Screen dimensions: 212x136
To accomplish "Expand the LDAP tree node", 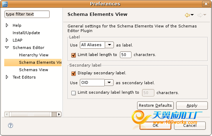I will pyautogui.click(x=7, y=40).
